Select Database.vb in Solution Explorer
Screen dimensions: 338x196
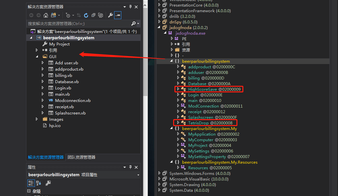tap(67, 82)
